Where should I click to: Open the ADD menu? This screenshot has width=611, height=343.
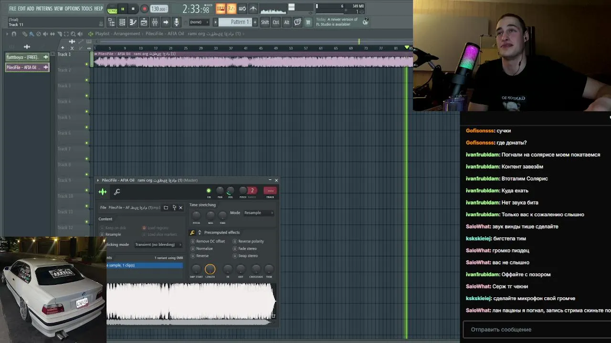31,9
